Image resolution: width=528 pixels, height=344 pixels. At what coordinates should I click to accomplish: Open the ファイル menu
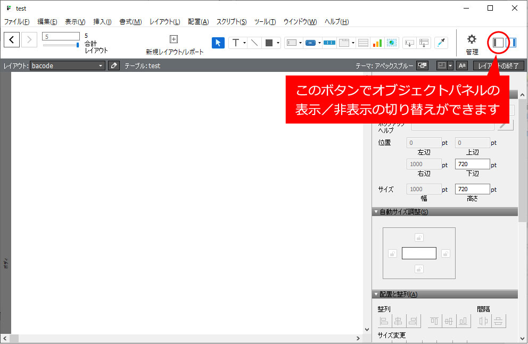point(17,21)
